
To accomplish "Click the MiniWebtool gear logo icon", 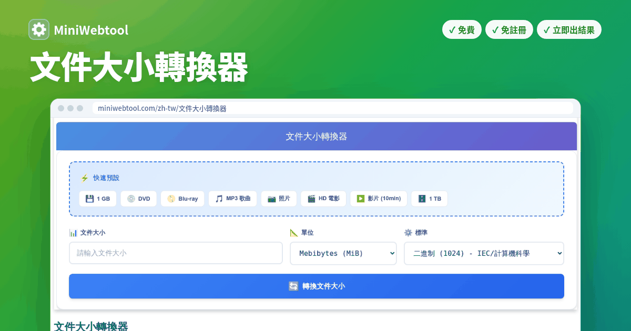I will [39, 29].
